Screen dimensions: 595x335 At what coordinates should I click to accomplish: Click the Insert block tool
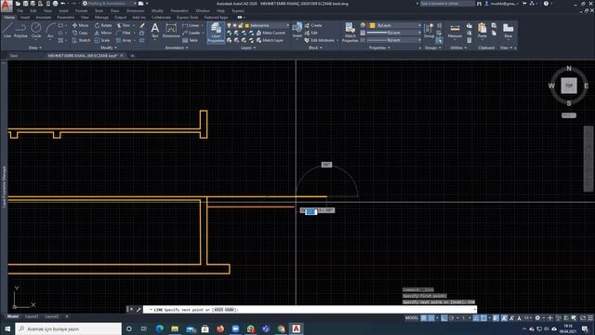(x=297, y=30)
